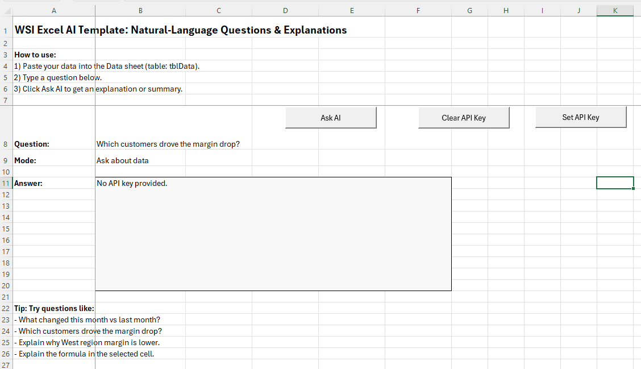Select the Question input cell with margin drop text

tap(168, 144)
